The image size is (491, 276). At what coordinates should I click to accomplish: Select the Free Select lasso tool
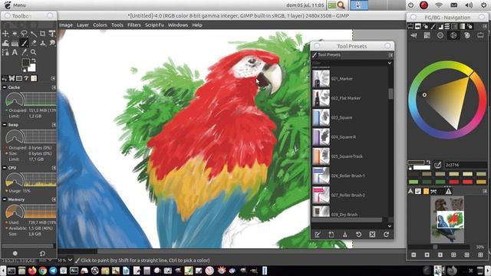point(24,34)
